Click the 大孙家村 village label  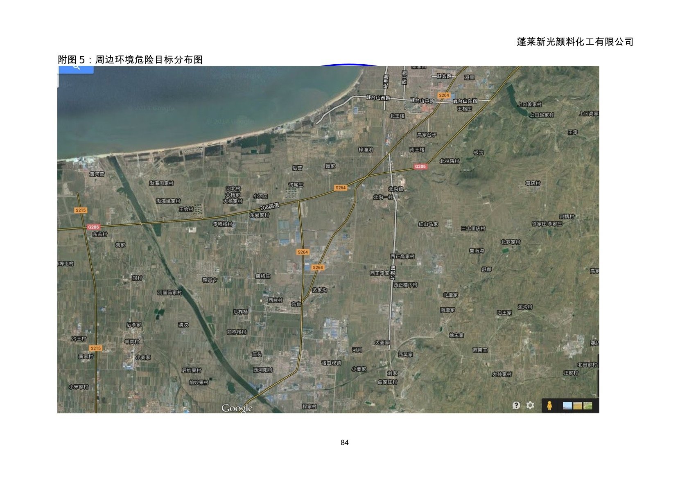click(502, 374)
